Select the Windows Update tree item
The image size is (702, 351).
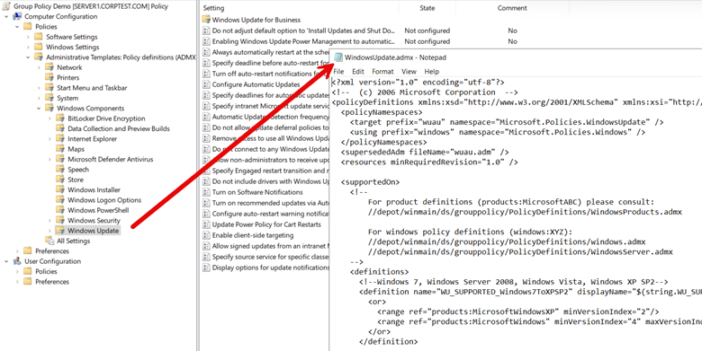tap(93, 231)
